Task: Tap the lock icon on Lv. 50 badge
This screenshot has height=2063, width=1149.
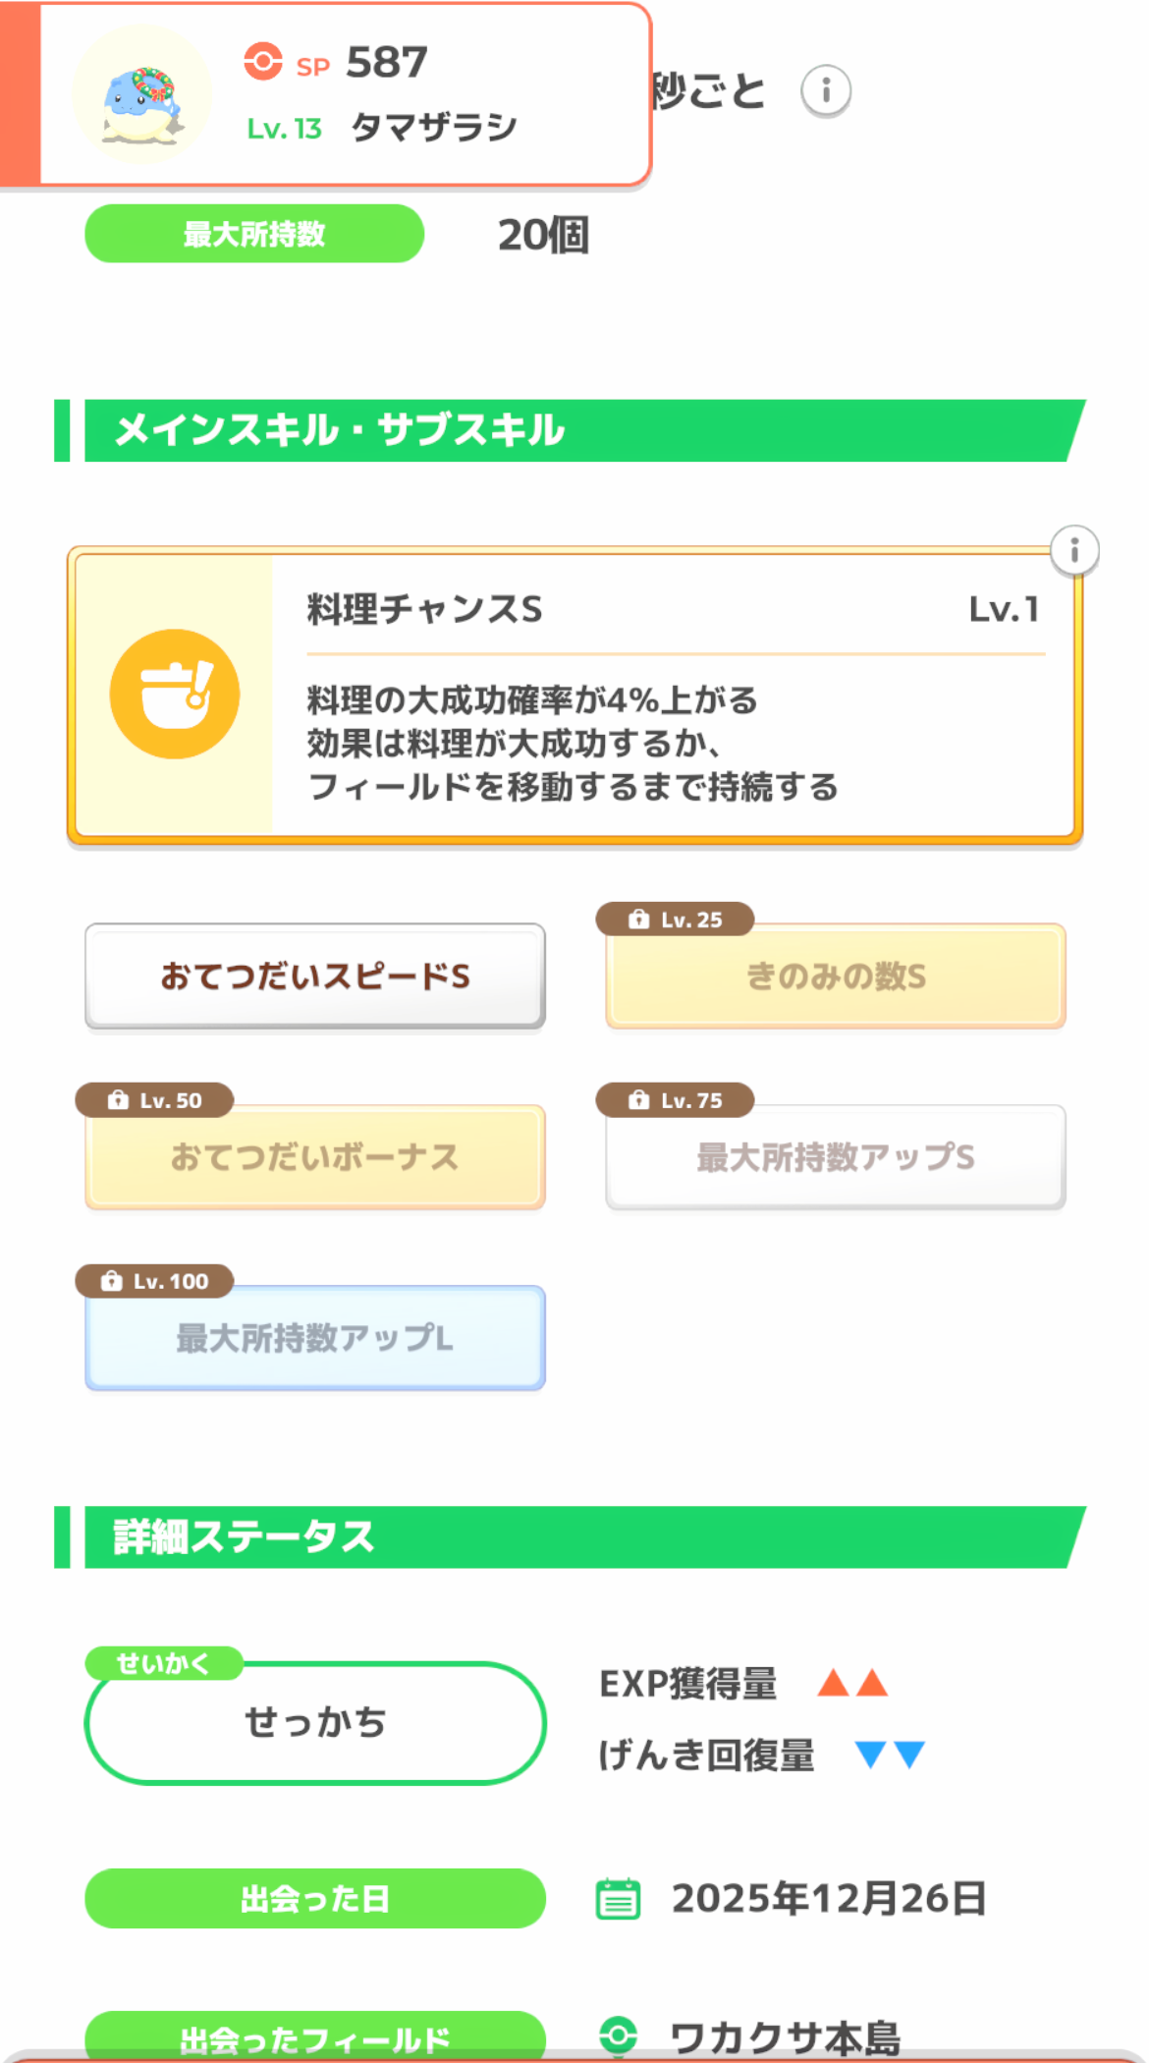Action: 118,1100
